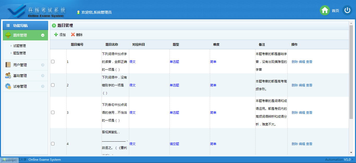
Task: Click the green home icon
Action: pyautogui.click(x=325, y=10)
